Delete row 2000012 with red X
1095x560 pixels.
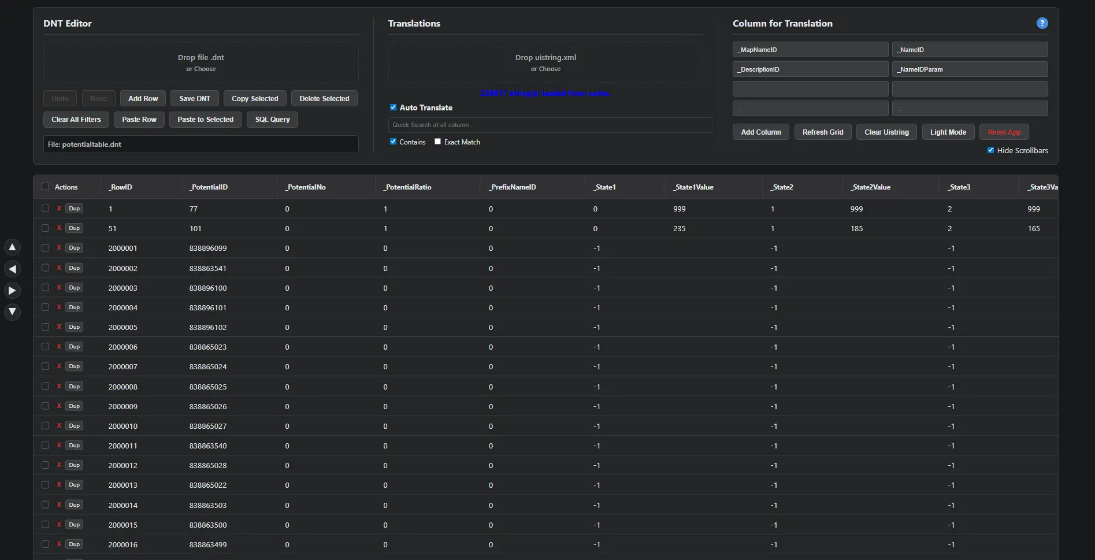[x=59, y=465]
